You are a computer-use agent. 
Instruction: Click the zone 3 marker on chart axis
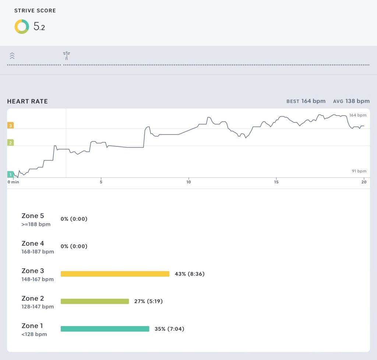click(x=10, y=125)
